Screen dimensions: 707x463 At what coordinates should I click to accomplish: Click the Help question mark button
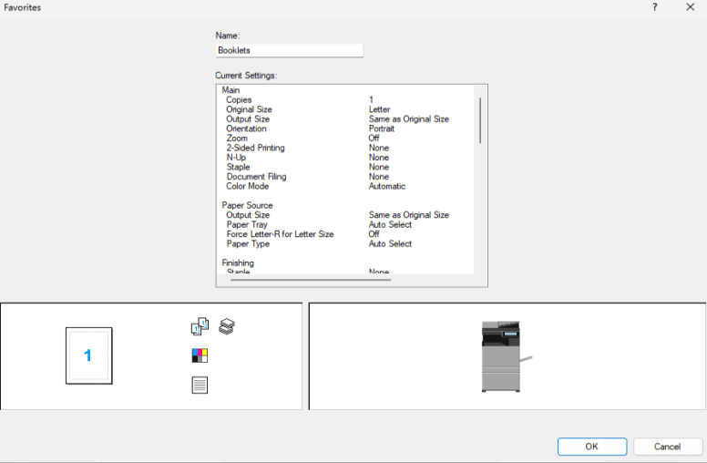tap(654, 7)
